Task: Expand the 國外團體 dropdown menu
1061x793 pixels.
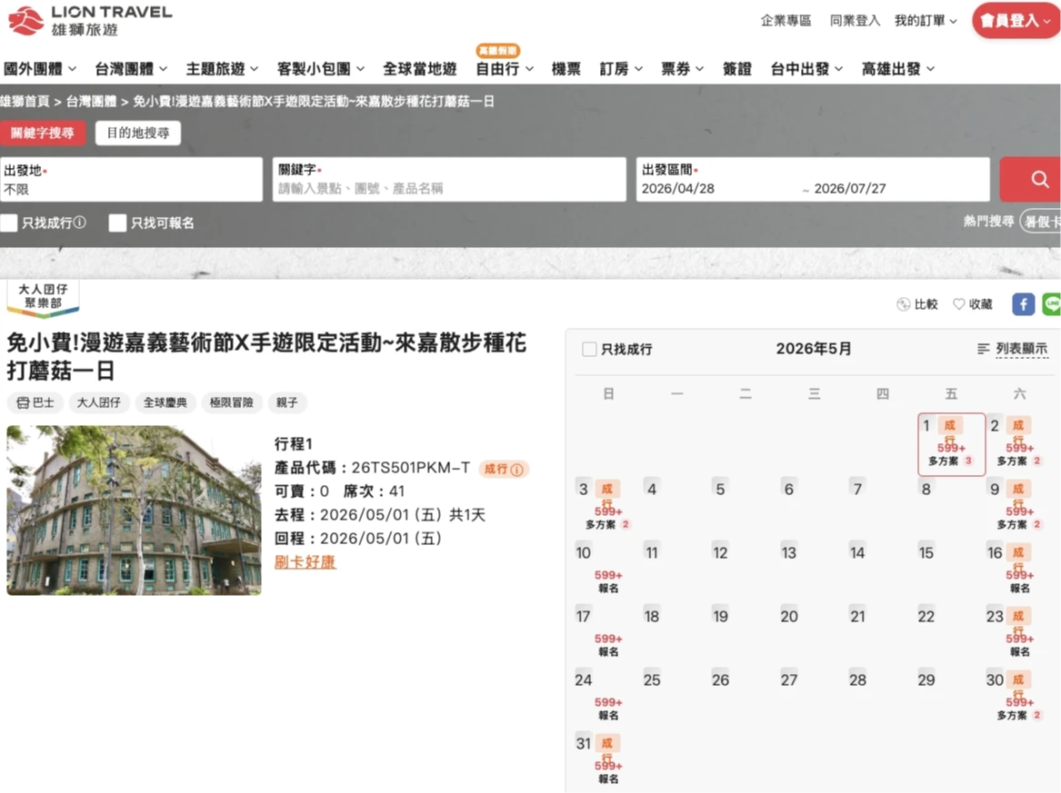Action: pyautogui.click(x=40, y=69)
